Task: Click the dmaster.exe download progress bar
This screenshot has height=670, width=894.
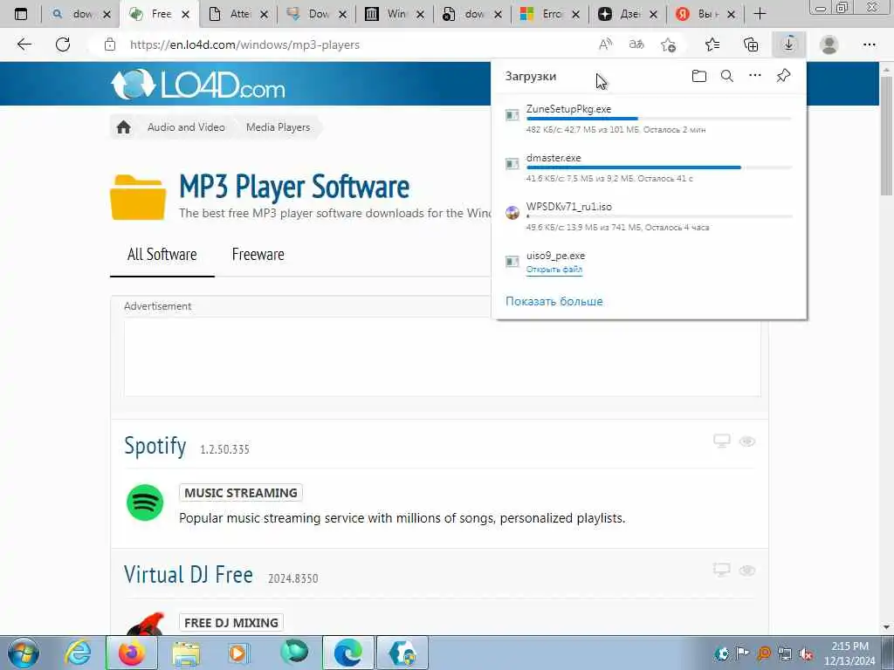Action: (x=658, y=167)
